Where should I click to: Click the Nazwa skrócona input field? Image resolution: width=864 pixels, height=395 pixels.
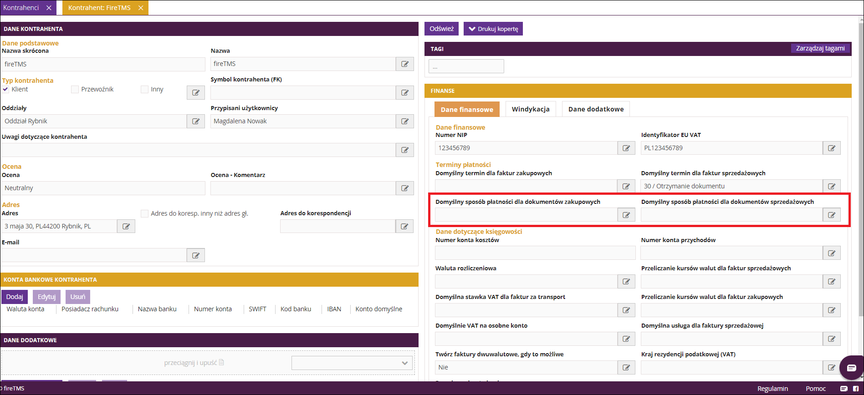pyautogui.click(x=103, y=64)
